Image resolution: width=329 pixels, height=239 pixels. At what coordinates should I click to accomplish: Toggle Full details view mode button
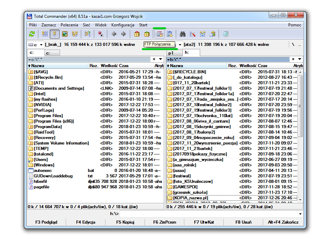pos(54,34)
